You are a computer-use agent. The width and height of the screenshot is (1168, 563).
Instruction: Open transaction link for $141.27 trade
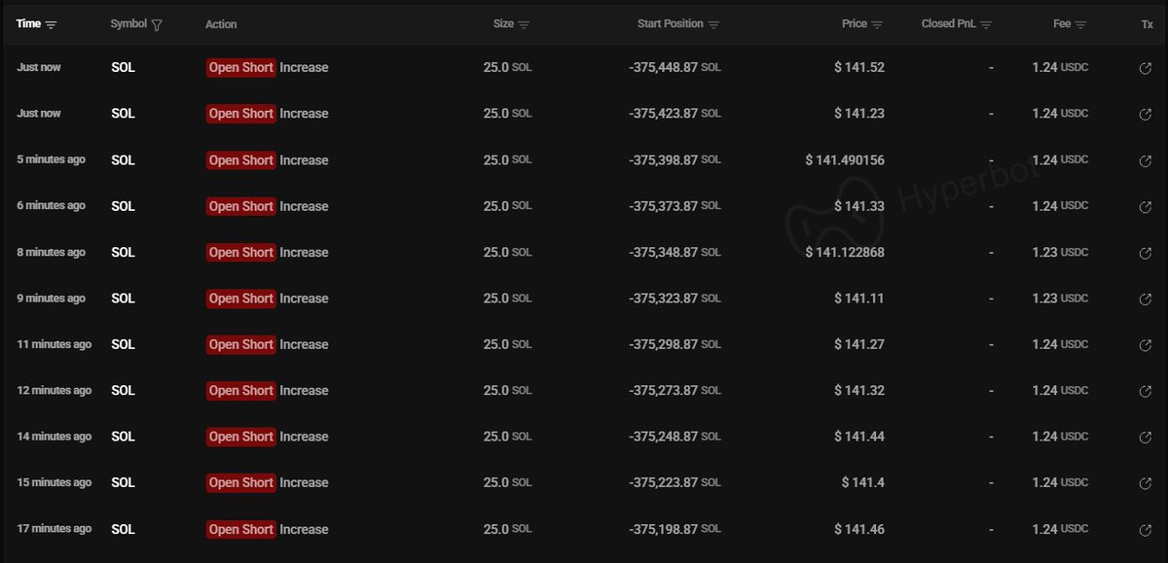point(1146,344)
